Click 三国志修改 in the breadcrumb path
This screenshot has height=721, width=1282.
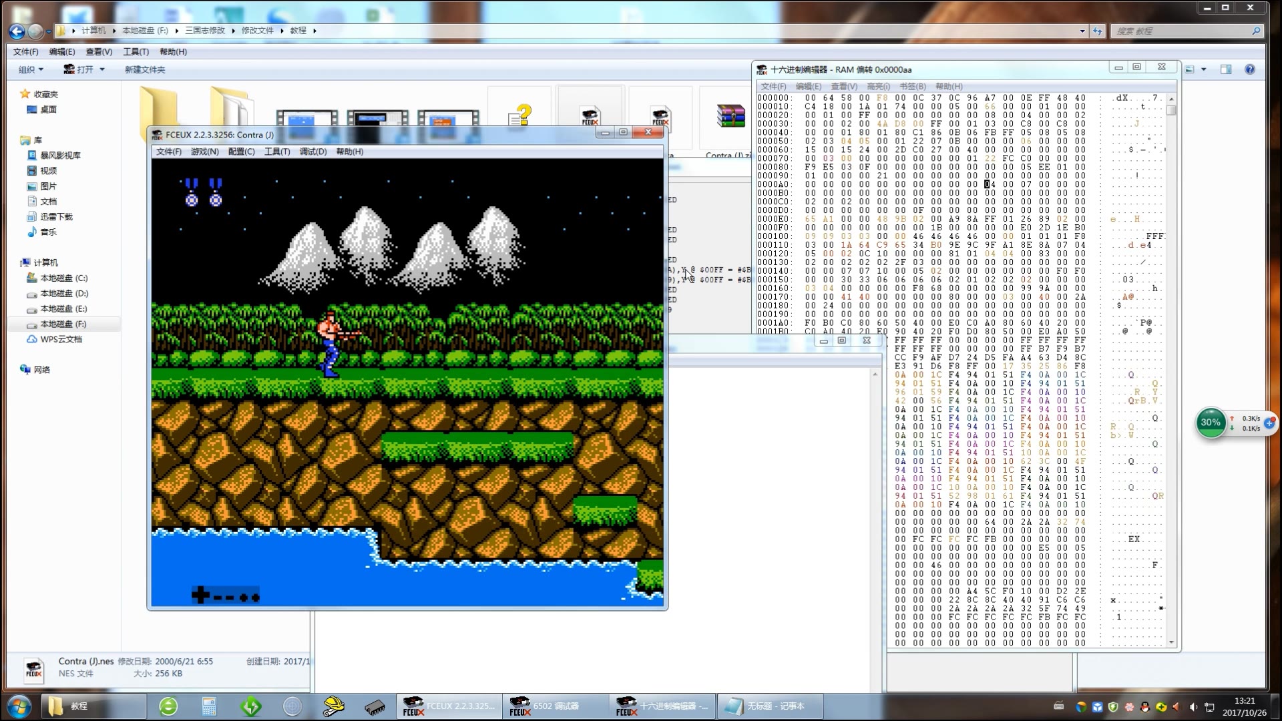(x=205, y=31)
